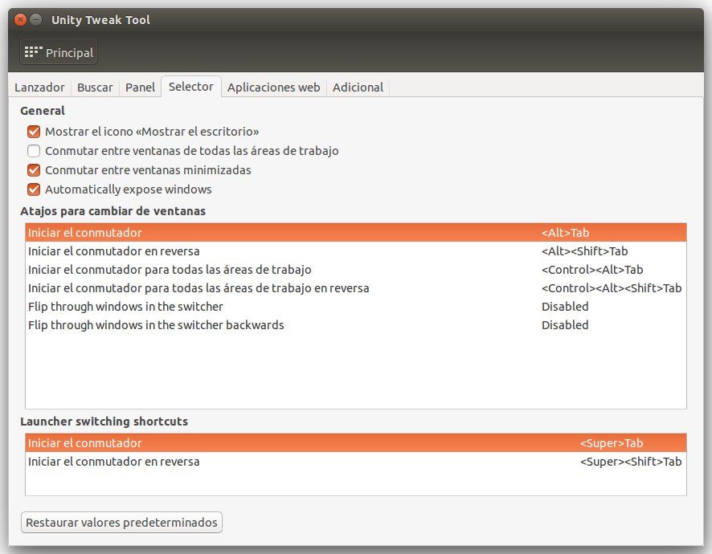Click the <Control><Alt><Shift>Tab shortcut value
The height and width of the screenshot is (554, 712).
pyautogui.click(x=611, y=288)
